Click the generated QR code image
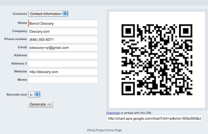Viewport: 208px width, 134px height. click(157, 60)
